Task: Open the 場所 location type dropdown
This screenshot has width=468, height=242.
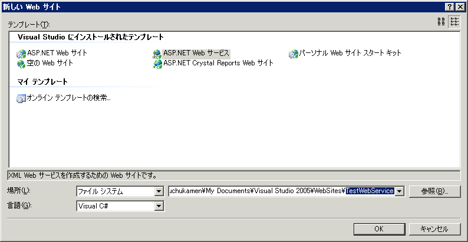Action: click(x=159, y=191)
